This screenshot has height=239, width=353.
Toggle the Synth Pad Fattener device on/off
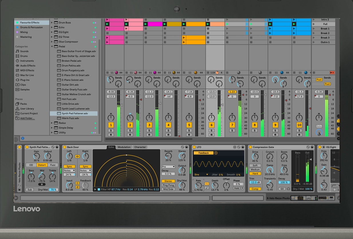27,147
